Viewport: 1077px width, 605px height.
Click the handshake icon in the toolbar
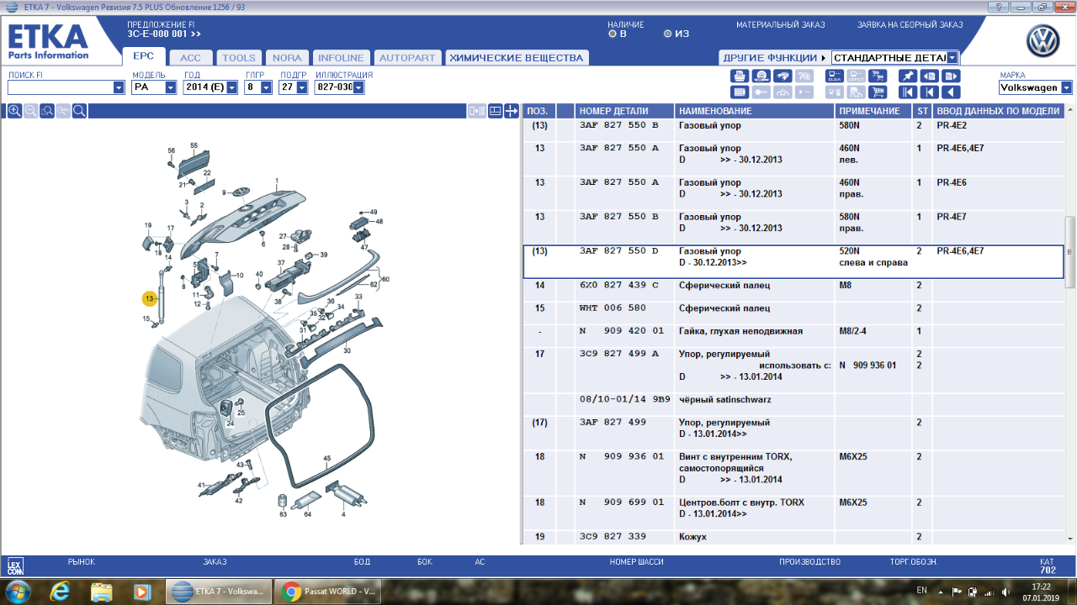pyautogui.click(x=783, y=76)
